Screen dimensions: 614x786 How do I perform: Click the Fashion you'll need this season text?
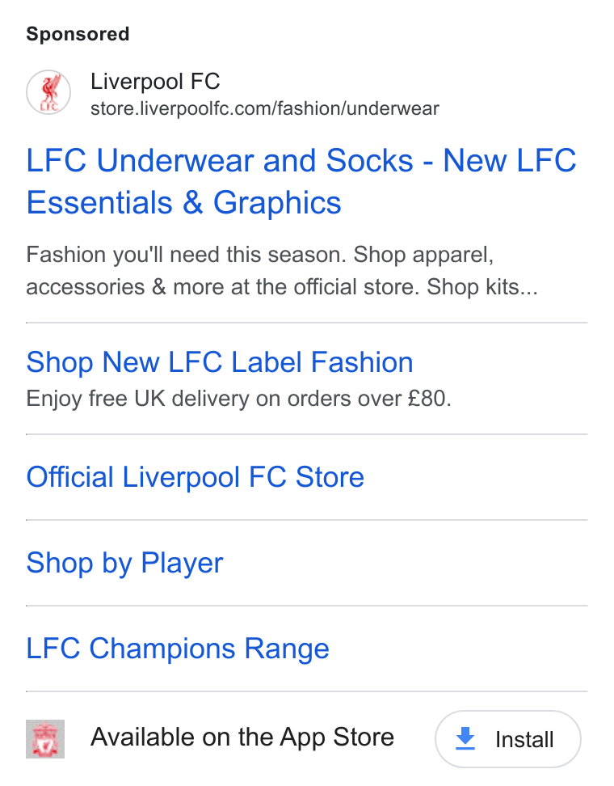(x=187, y=255)
